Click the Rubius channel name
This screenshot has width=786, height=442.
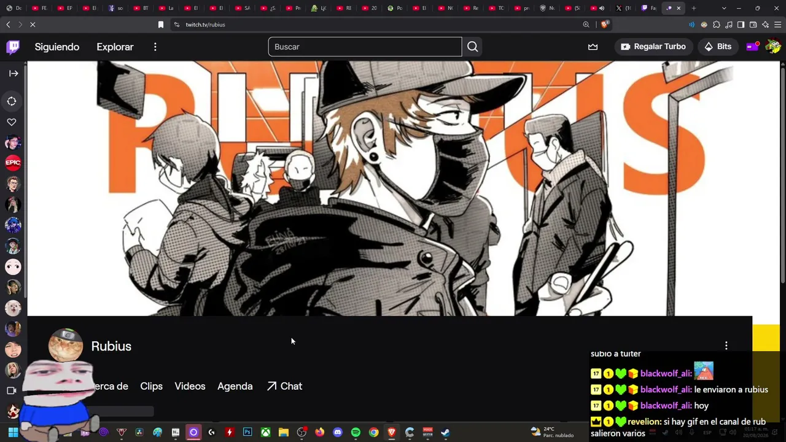[x=111, y=346]
